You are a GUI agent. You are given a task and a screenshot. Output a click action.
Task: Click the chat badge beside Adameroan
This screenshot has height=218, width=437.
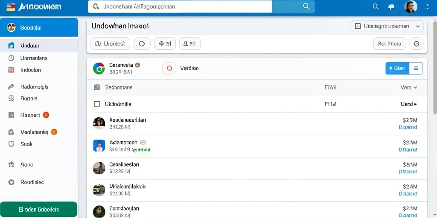pos(143,142)
